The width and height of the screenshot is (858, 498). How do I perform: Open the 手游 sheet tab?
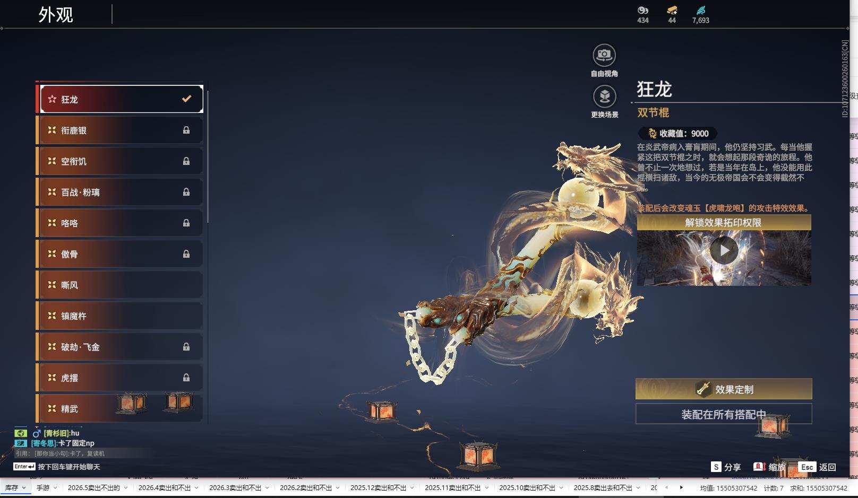(x=42, y=487)
